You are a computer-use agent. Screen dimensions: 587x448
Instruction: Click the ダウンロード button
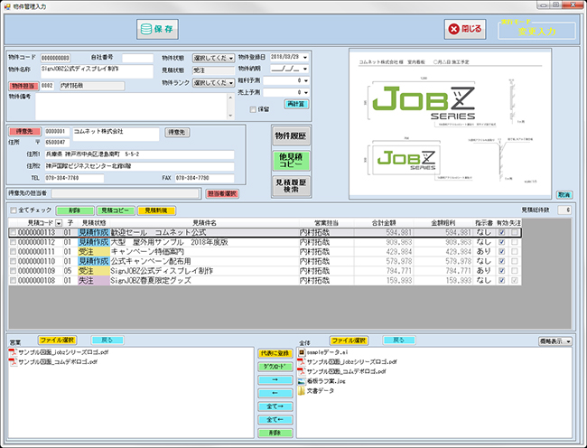[275, 367]
